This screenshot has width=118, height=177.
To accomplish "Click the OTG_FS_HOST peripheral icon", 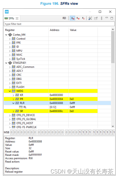I will tap(13, 123).
